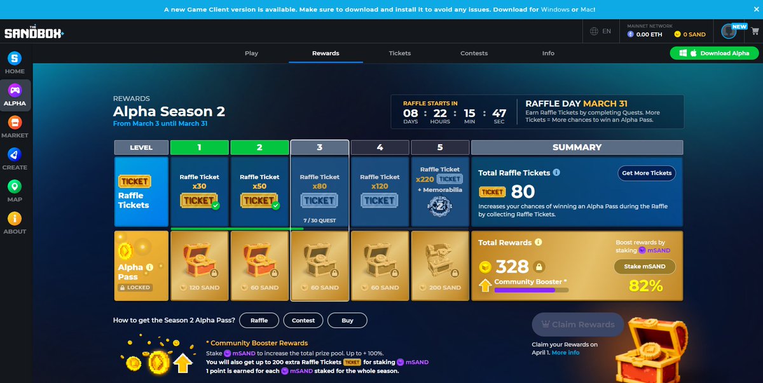Click the LEVEL column header
This screenshot has width=763, height=383.
[141, 147]
